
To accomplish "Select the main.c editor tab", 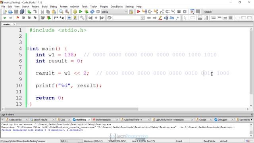I will (7, 24).
